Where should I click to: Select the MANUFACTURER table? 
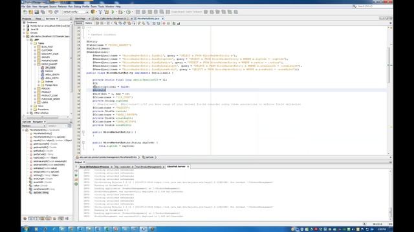[x=49, y=61]
